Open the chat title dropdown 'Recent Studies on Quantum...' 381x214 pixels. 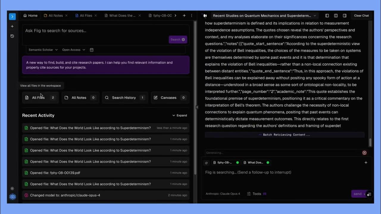(264, 15)
